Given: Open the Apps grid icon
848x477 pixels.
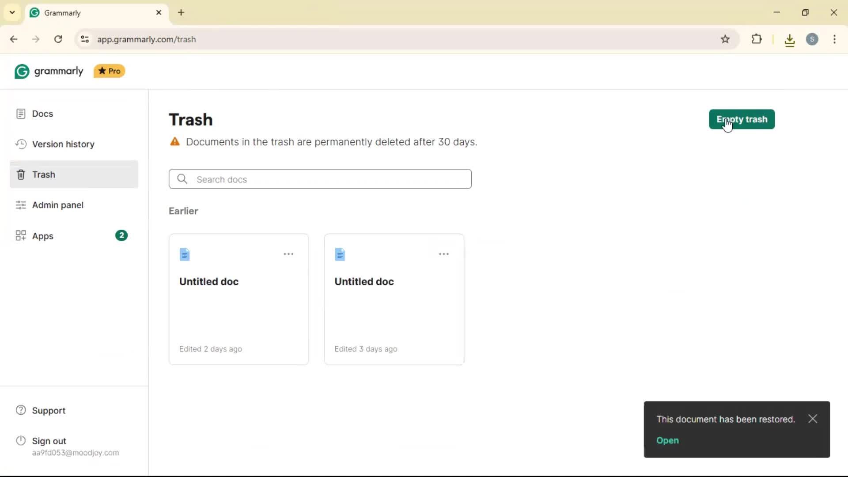Looking at the screenshot, I should (x=21, y=236).
